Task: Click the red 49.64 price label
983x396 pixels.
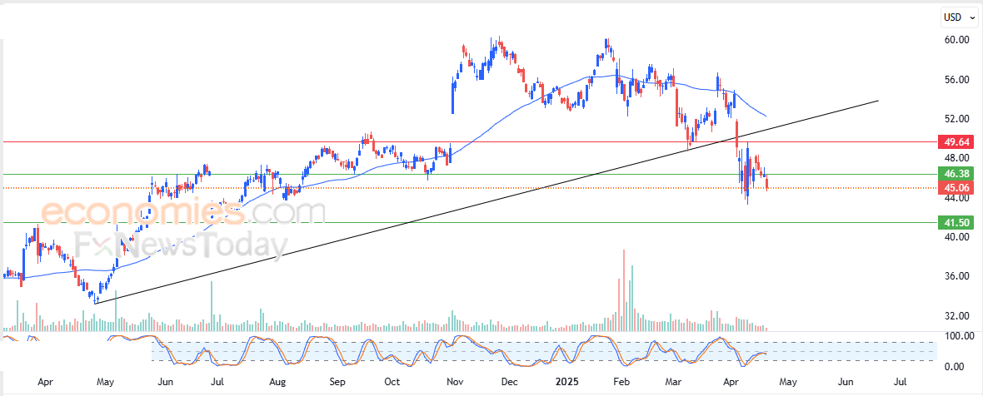Action: [x=955, y=142]
